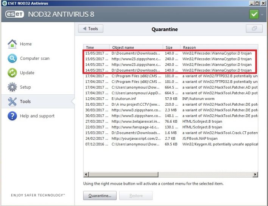268x206 pixels.
Task: Click the Quarantine... button
Action: click(x=100, y=195)
